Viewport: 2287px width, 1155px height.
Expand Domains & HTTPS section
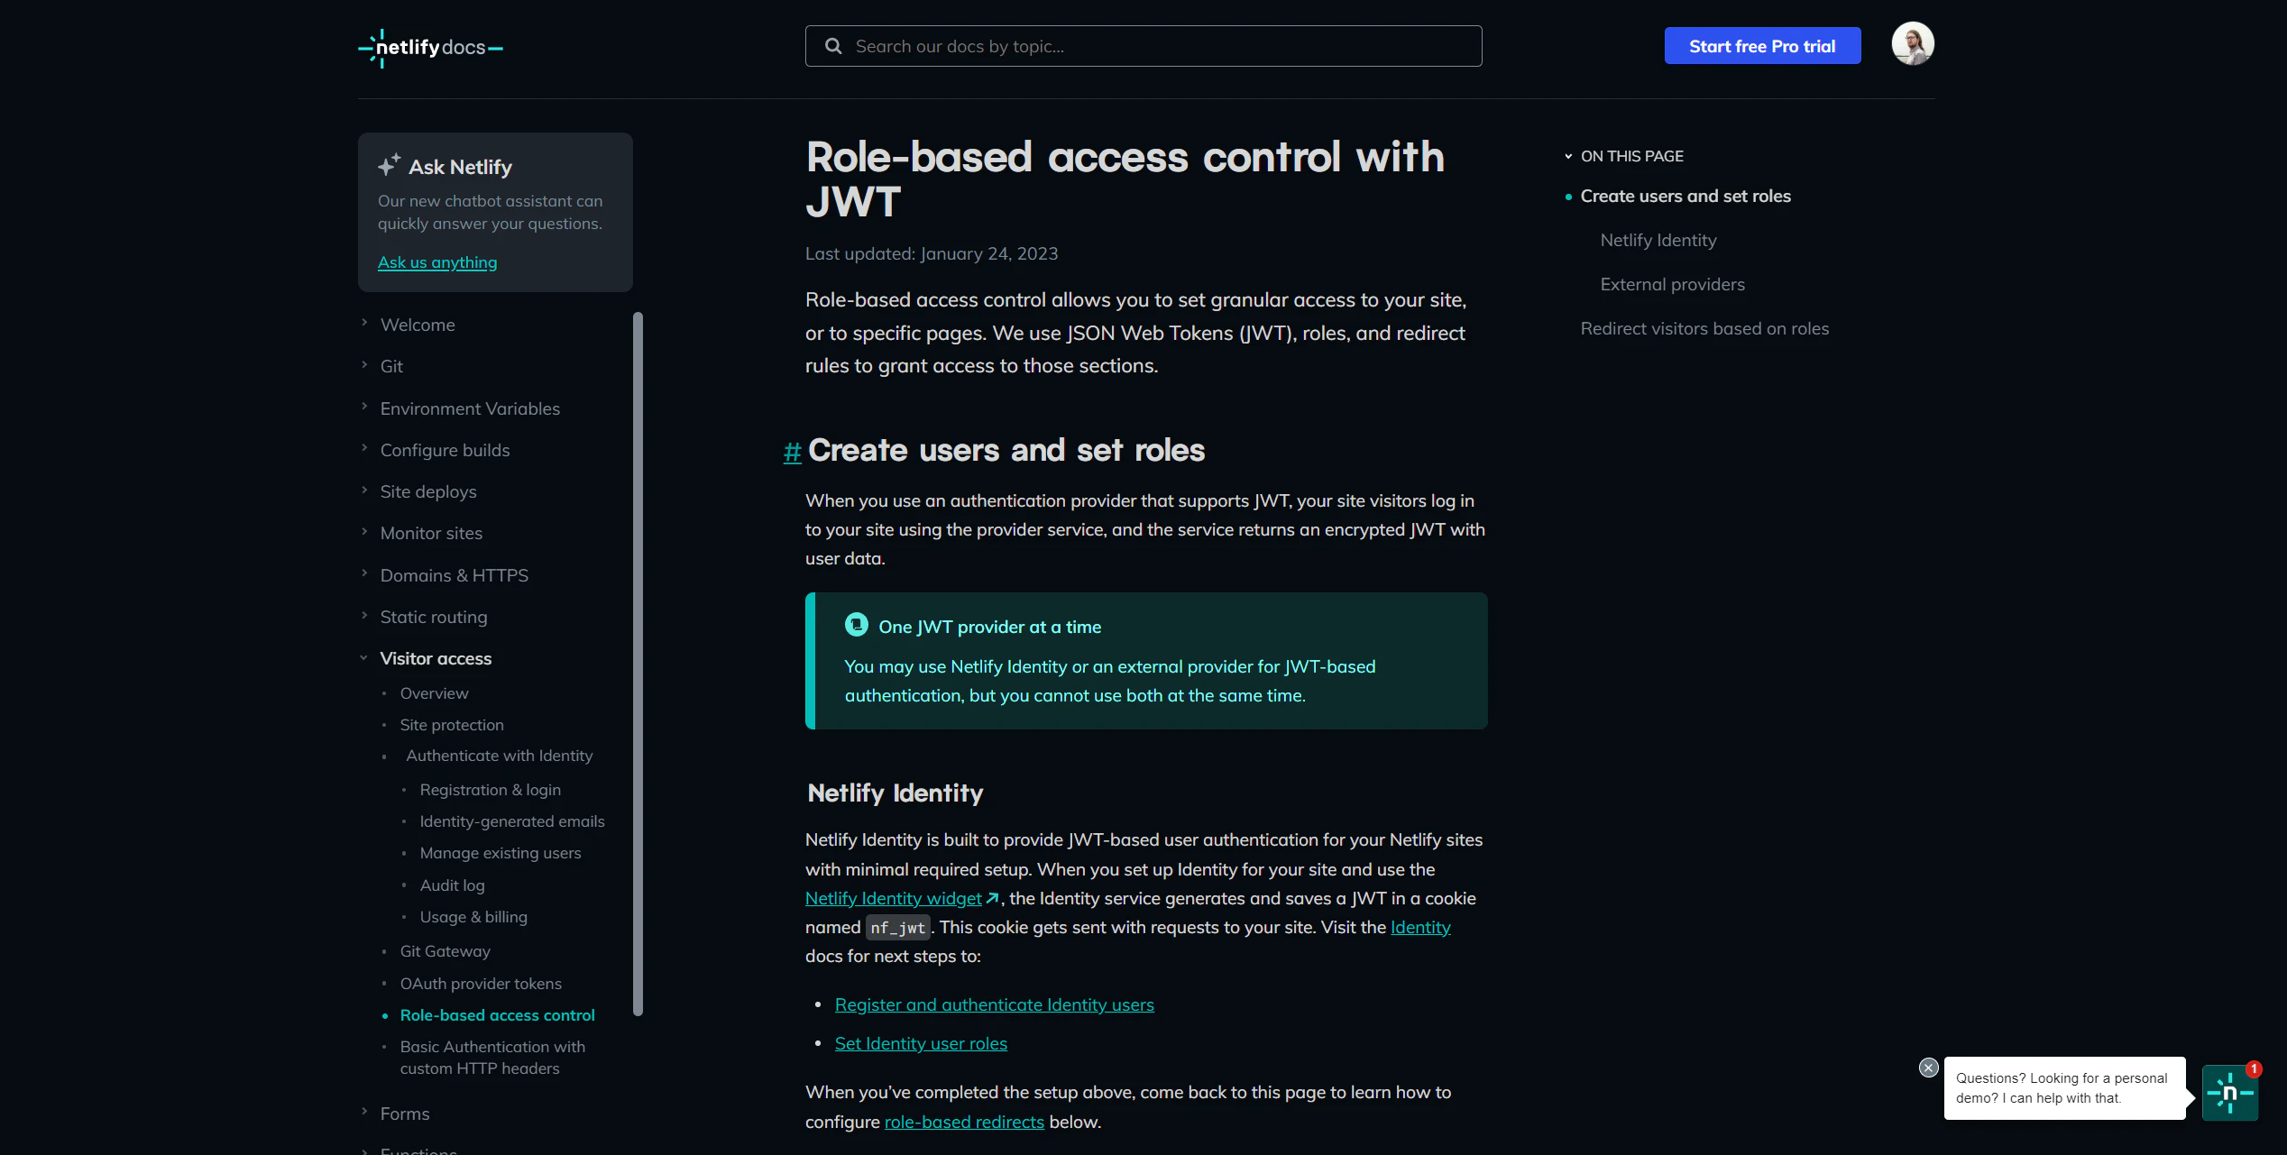(364, 573)
